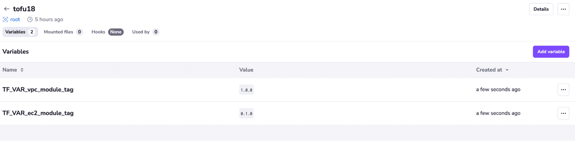Select the TF_VAR_ec2_module_tag variable name
The height and width of the screenshot is (141, 575).
[38, 113]
